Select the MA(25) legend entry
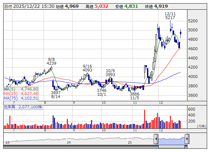This screenshot has height=152, width=211. pos(21,93)
